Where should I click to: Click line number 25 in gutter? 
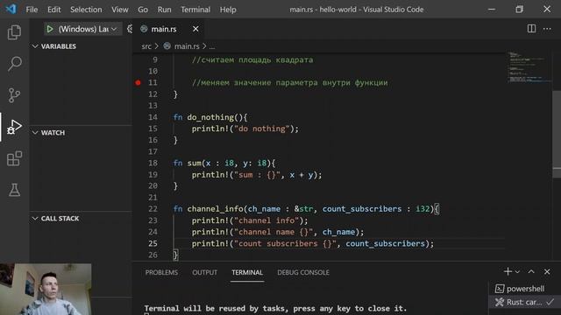click(153, 243)
